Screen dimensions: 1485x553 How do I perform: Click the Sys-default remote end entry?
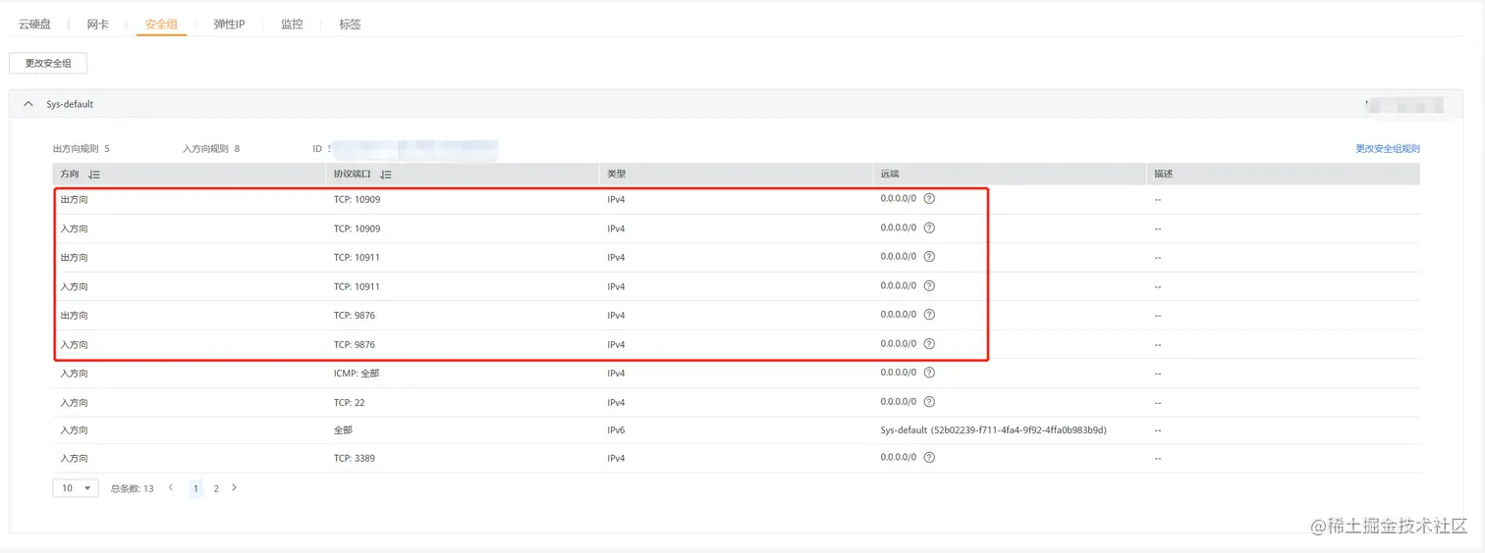994,429
